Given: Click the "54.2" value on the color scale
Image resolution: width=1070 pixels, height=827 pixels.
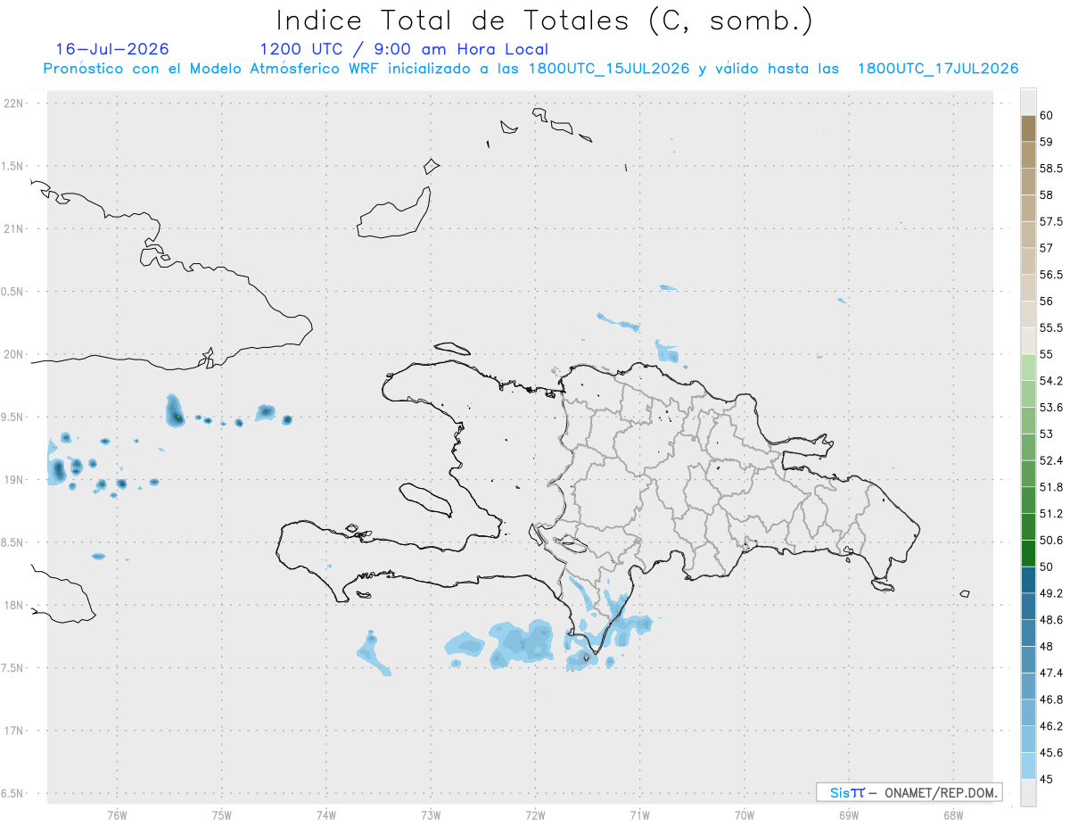Looking at the screenshot, I should tap(1051, 381).
